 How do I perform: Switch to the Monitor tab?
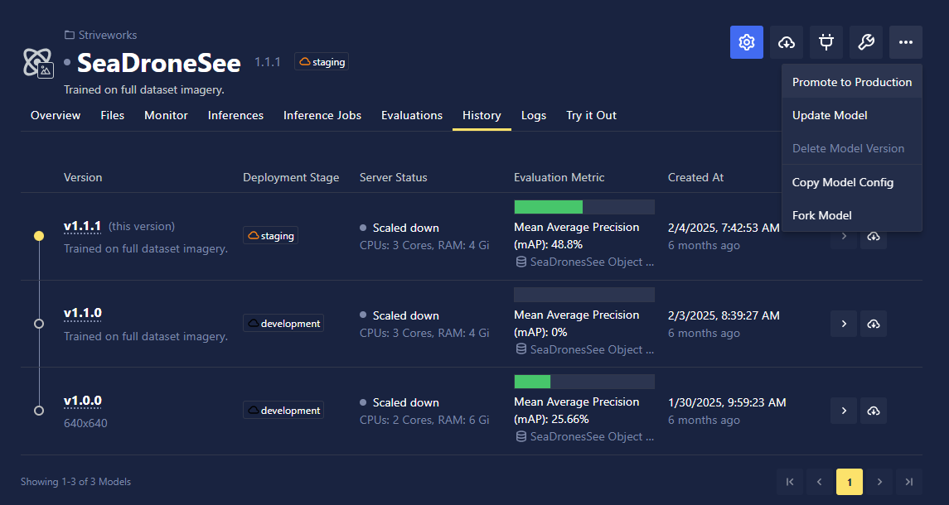(166, 116)
